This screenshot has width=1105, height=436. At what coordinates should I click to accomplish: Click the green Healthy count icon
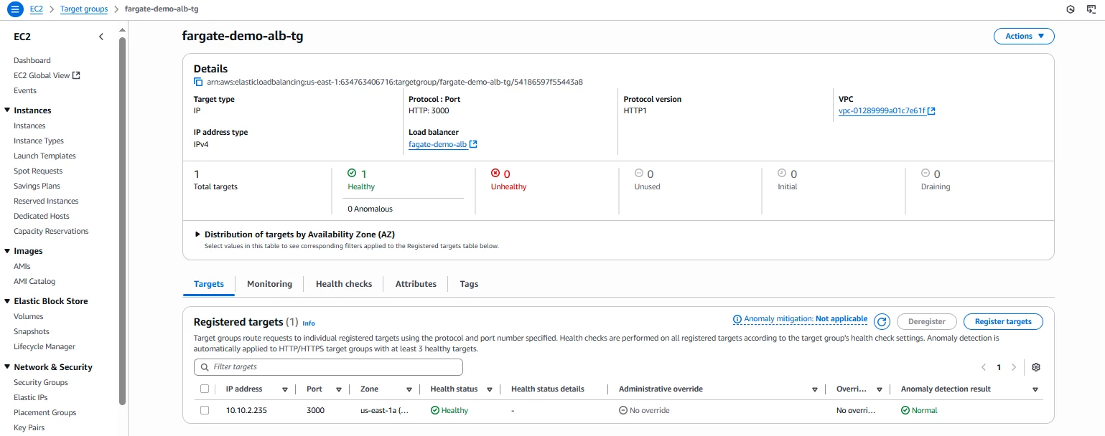click(352, 173)
